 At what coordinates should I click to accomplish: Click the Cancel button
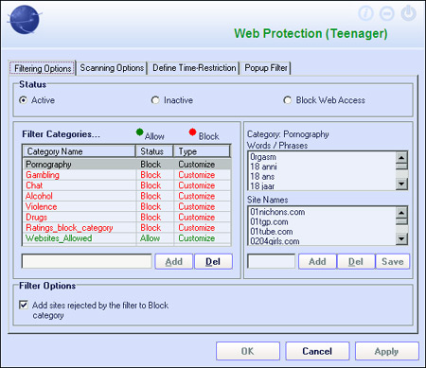coord(317,351)
